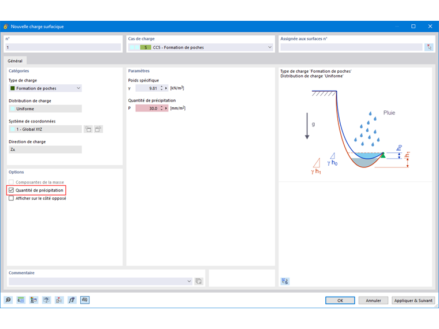
Task: Click the Annuler button
Action: click(373, 300)
